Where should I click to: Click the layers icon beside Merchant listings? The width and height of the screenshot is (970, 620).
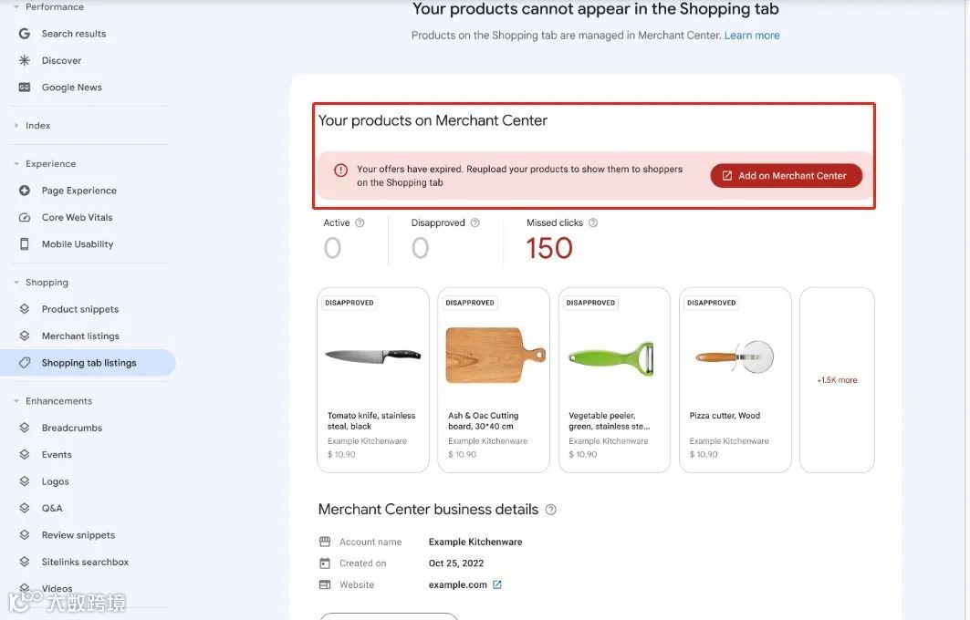pos(24,336)
